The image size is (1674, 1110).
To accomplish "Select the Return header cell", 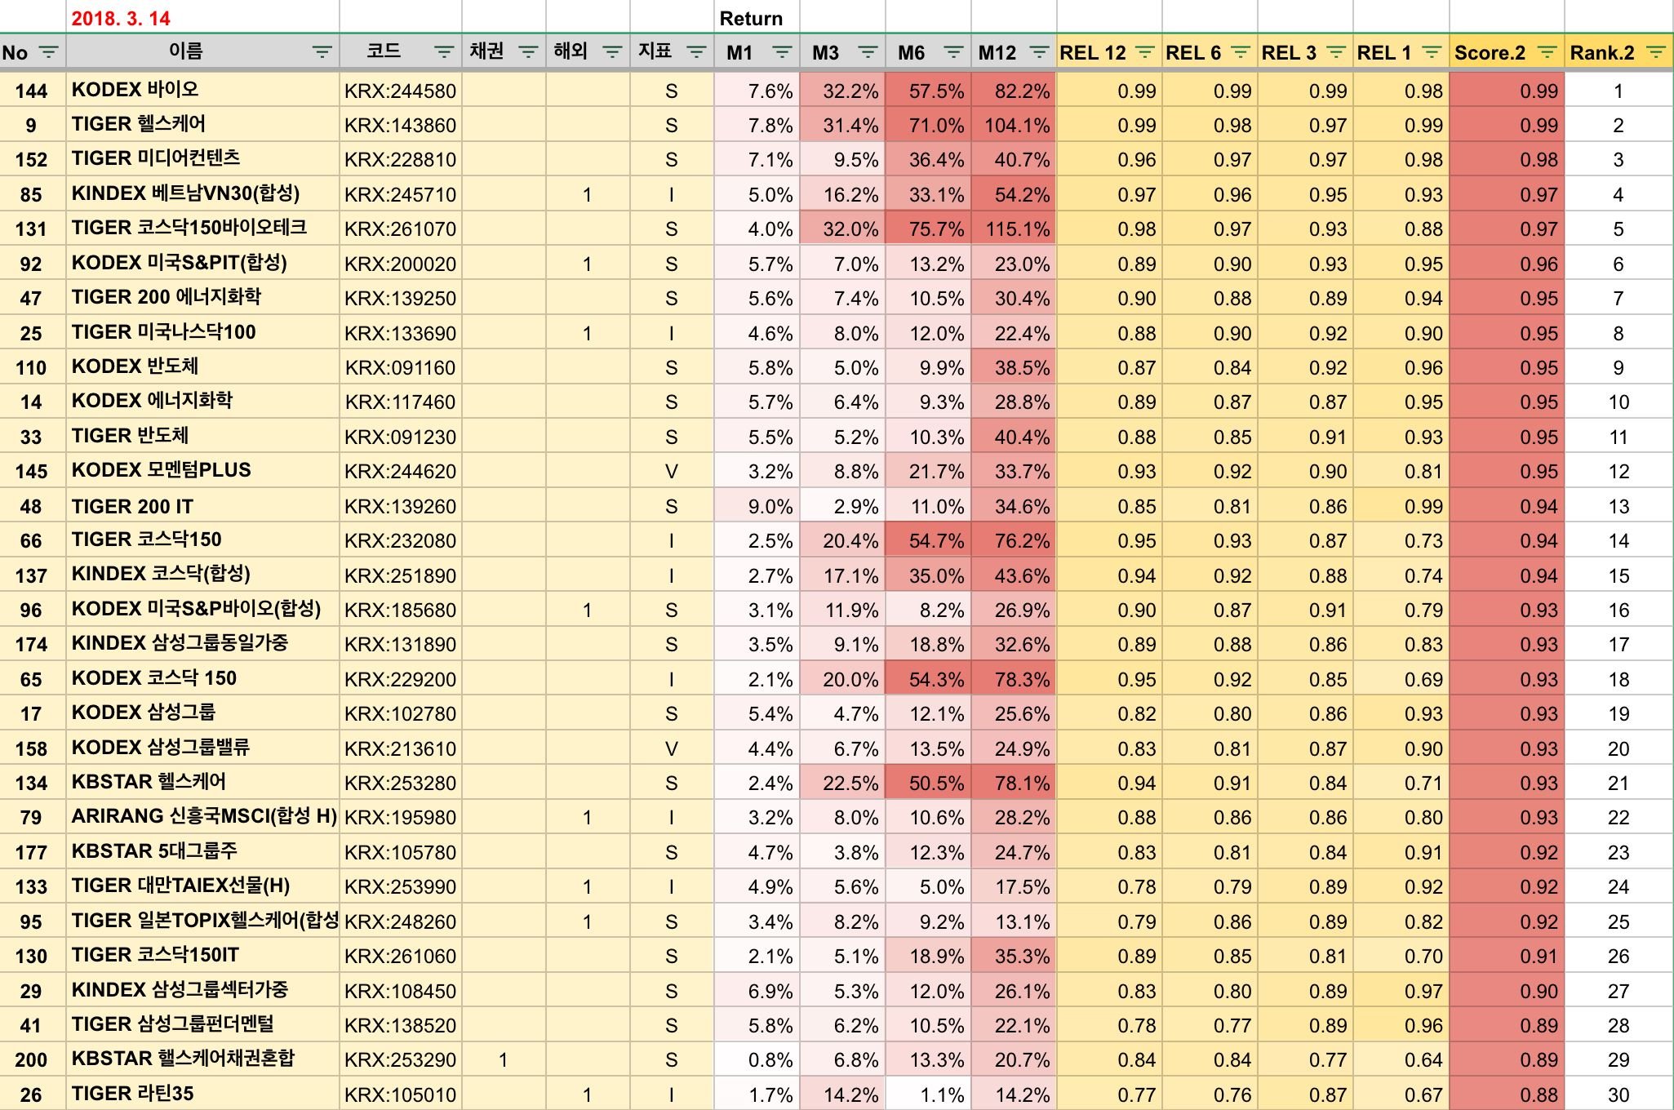I will coord(757,18).
